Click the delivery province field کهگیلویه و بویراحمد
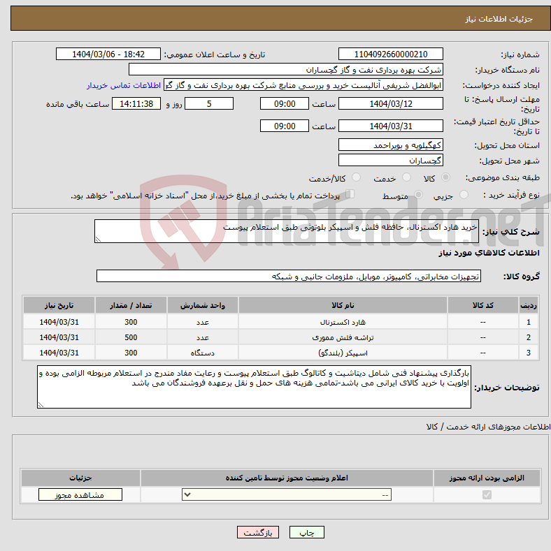The width and height of the screenshot is (551, 551). (x=391, y=145)
